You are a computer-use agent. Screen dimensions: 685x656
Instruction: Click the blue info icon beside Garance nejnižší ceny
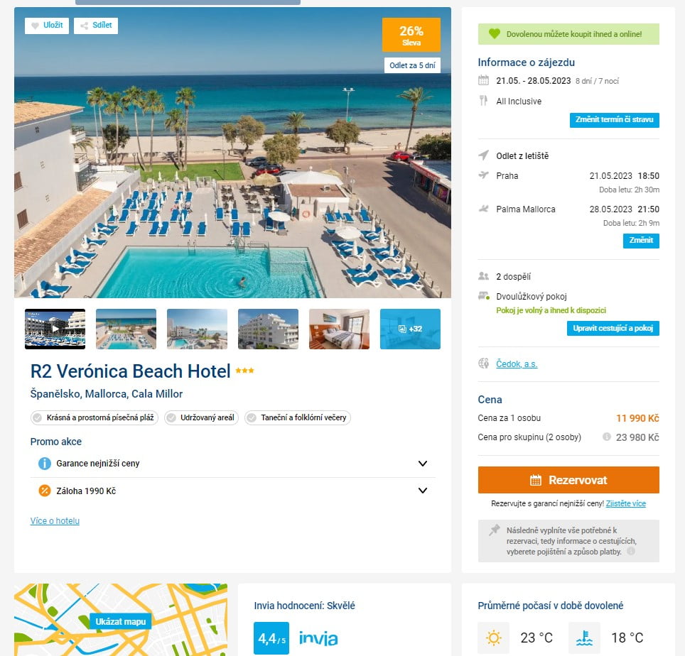click(45, 463)
